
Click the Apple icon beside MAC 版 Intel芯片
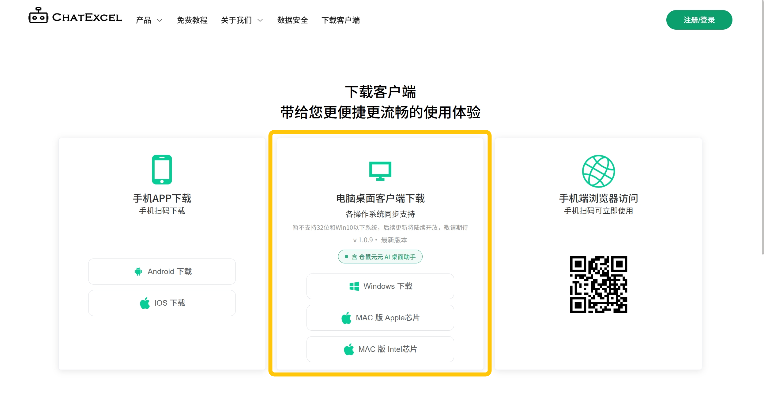pyautogui.click(x=349, y=349)
